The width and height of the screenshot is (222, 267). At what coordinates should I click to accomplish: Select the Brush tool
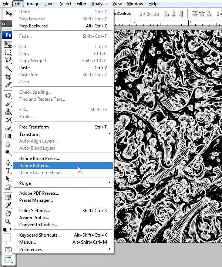[8, 103]
